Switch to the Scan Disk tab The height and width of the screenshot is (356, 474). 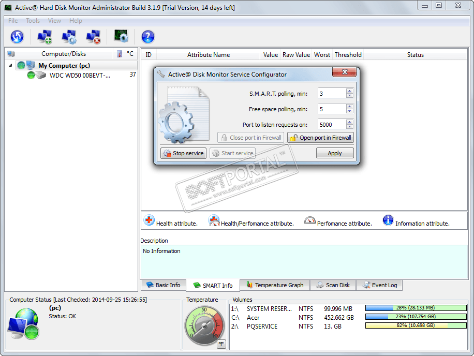tap(333, 285)
